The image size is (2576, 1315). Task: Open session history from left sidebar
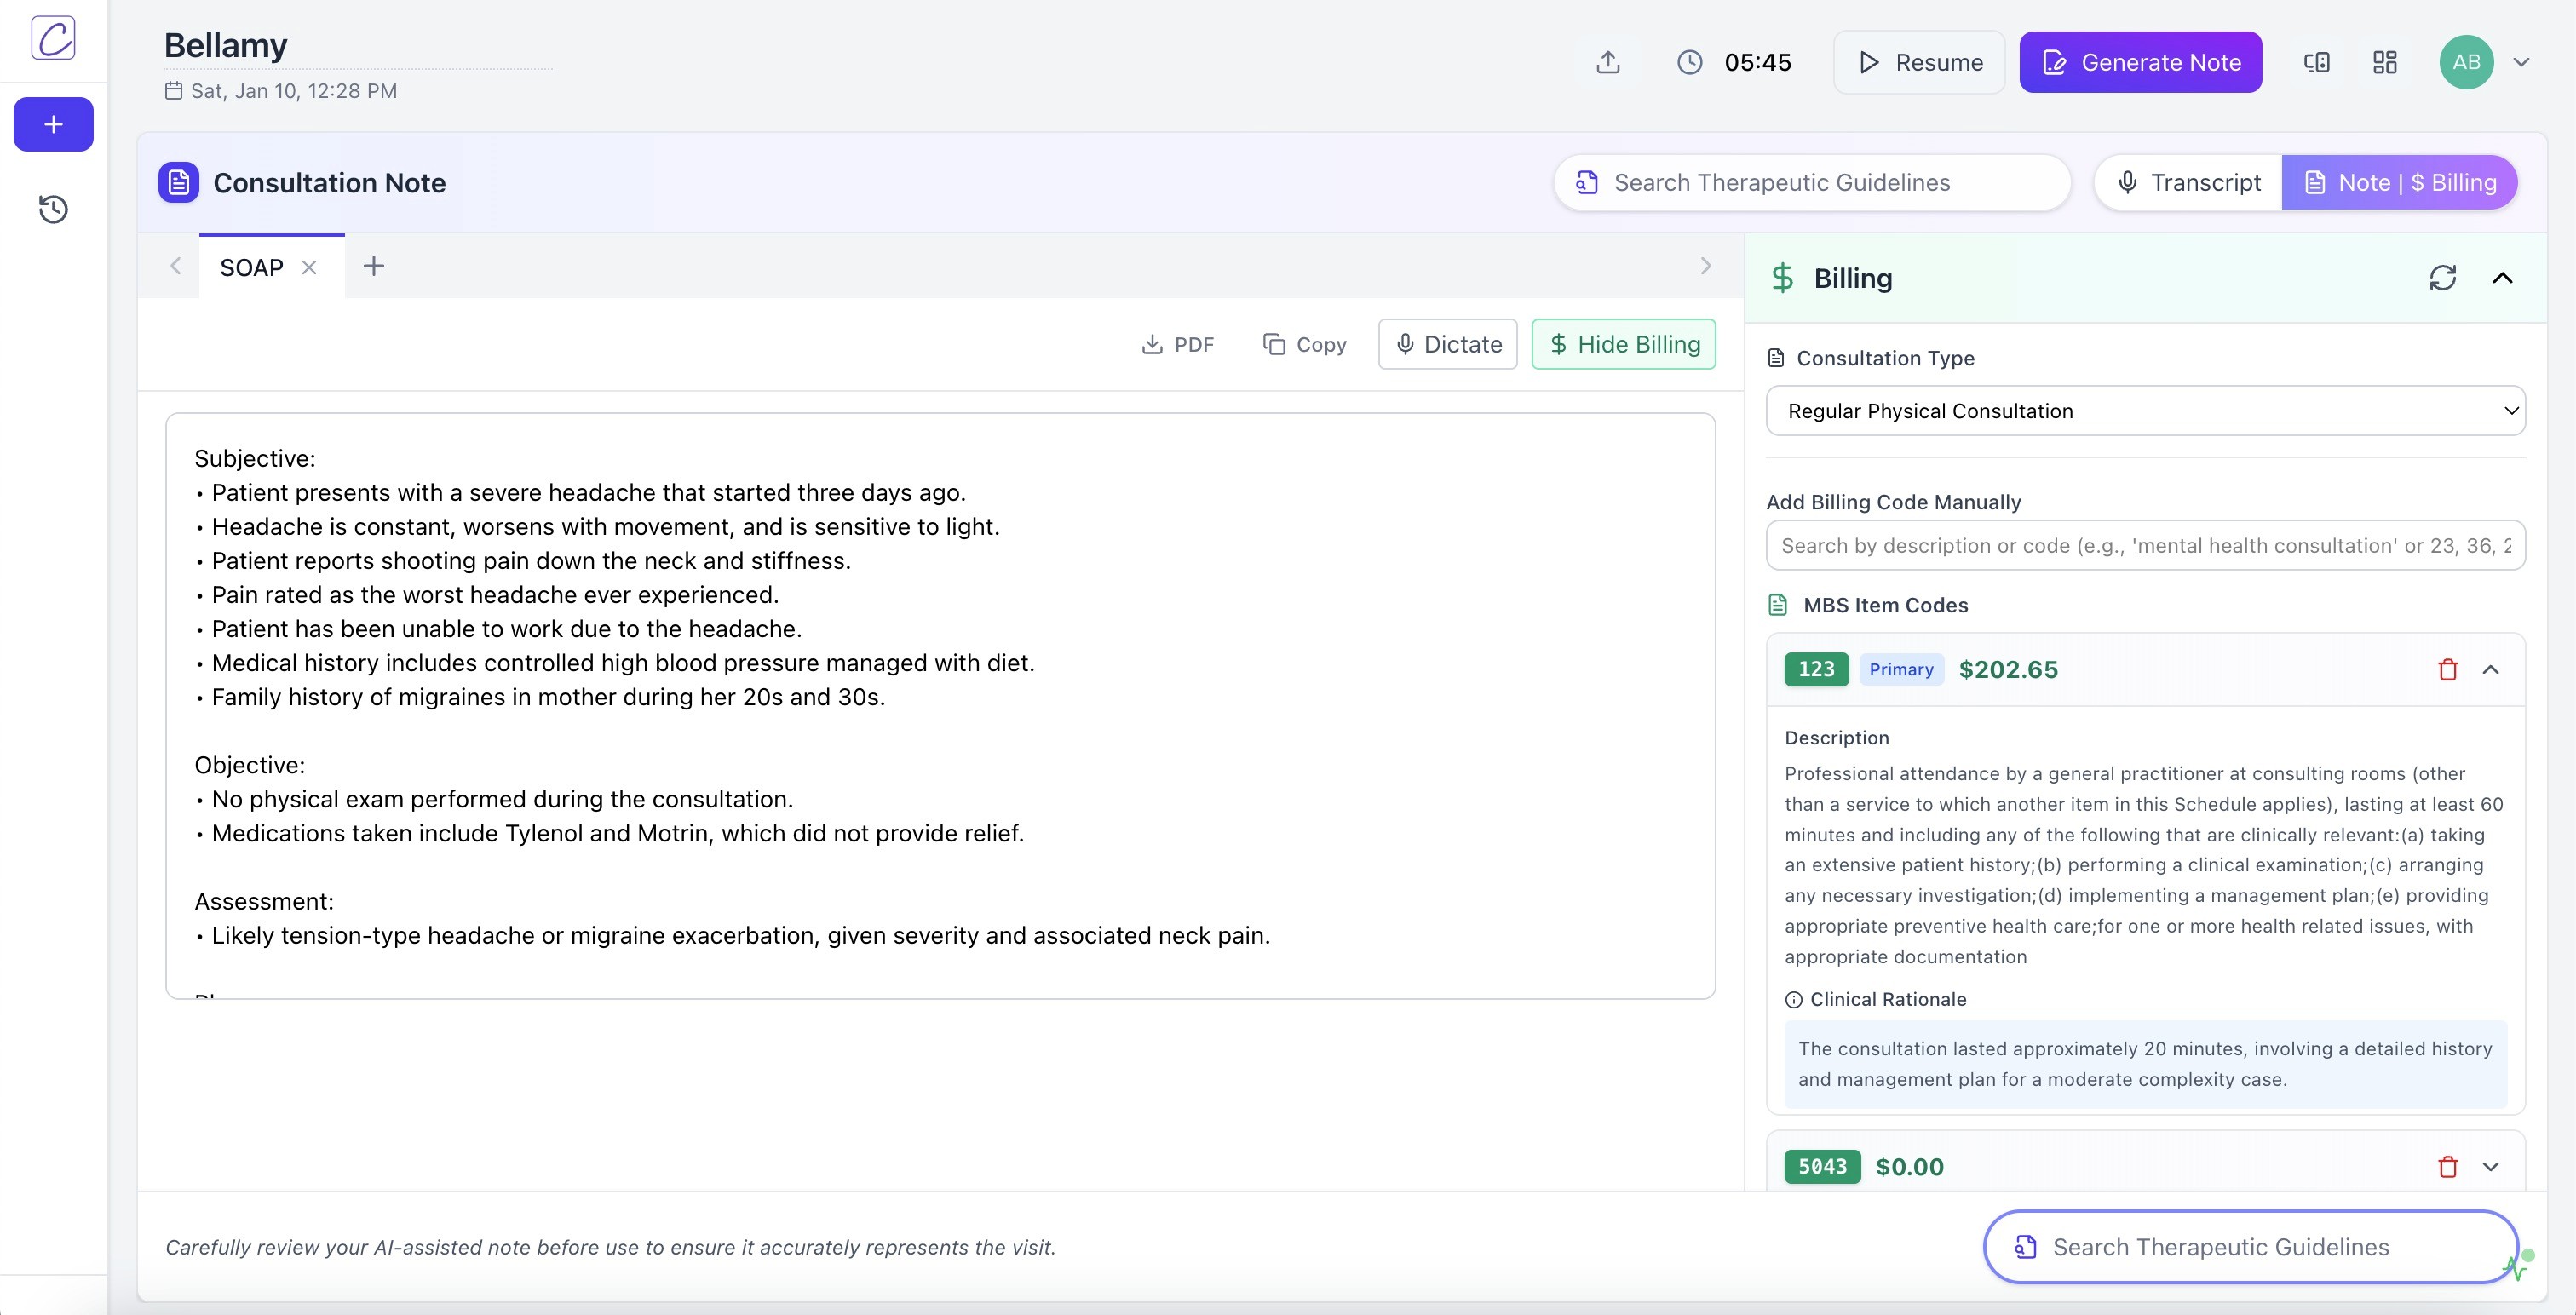(53, 209)
